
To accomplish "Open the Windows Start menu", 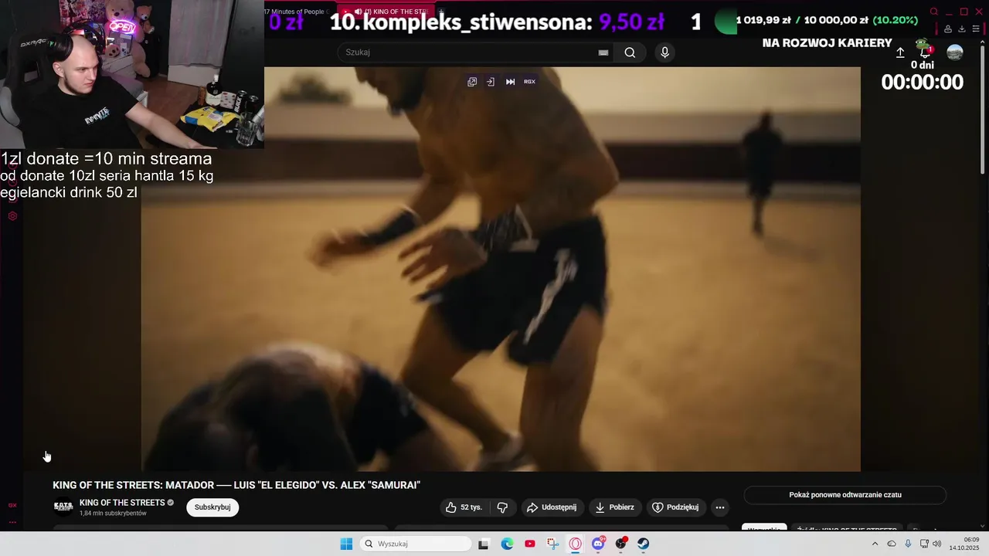I will pos(346,544).
